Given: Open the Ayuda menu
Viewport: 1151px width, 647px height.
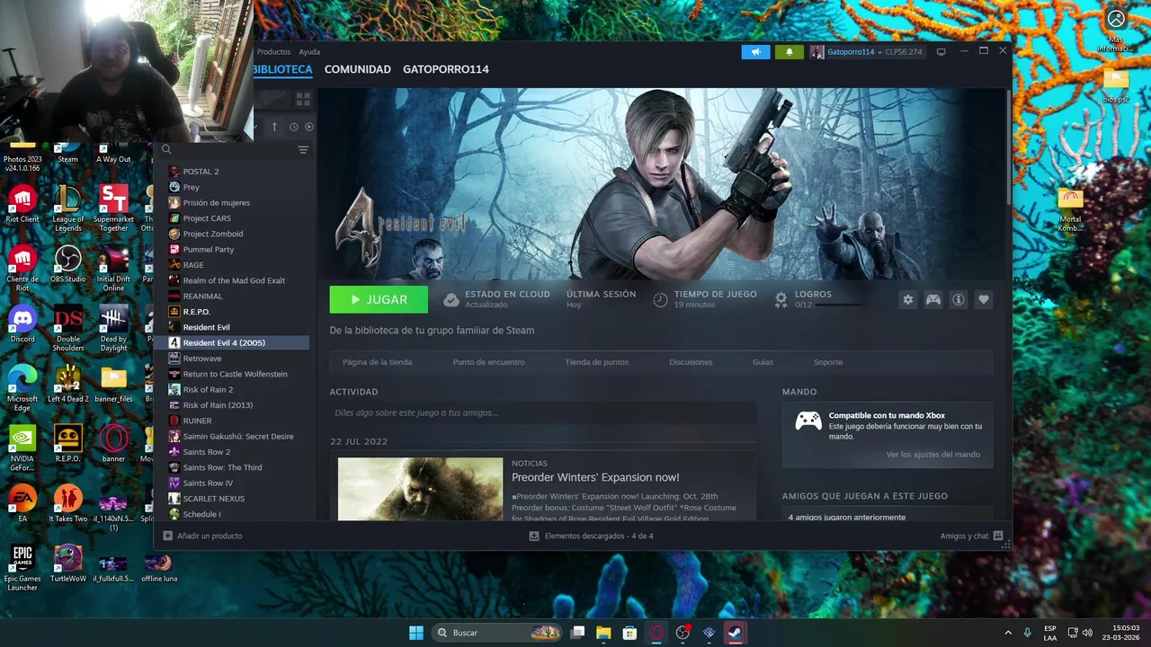Looking at the screenshot, I should [309, 52].
